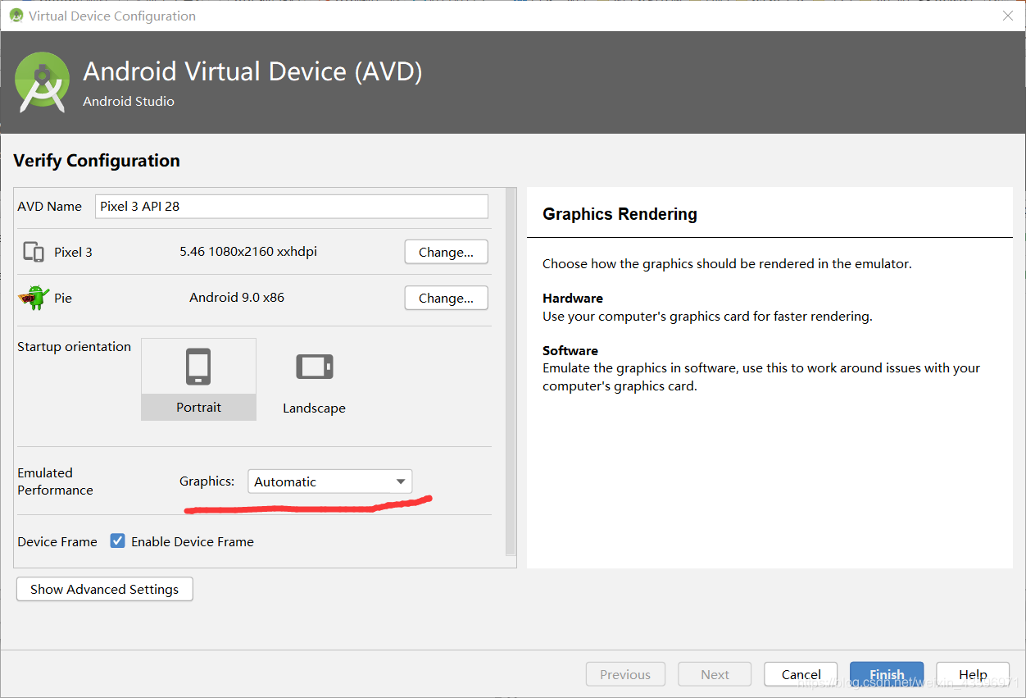
Task: Click the 'Device Frame' label
Action: point(57,541)
